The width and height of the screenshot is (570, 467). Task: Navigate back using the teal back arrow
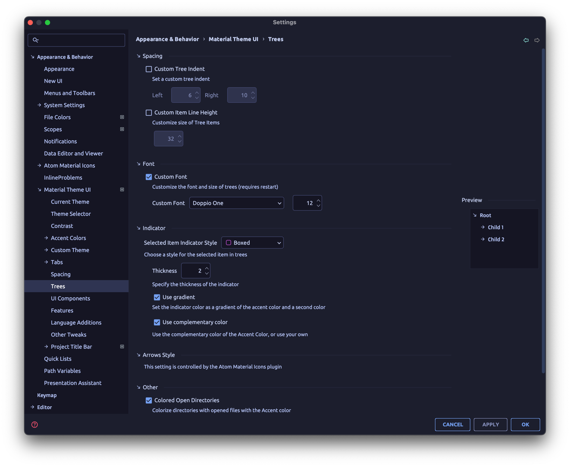point(526,40)
